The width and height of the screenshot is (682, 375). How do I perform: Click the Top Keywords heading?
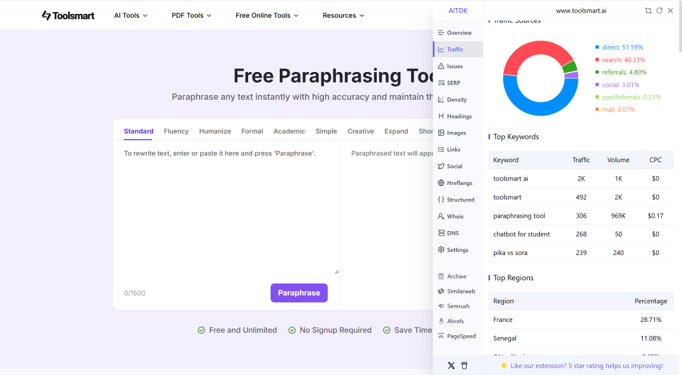tap(516, 136)
